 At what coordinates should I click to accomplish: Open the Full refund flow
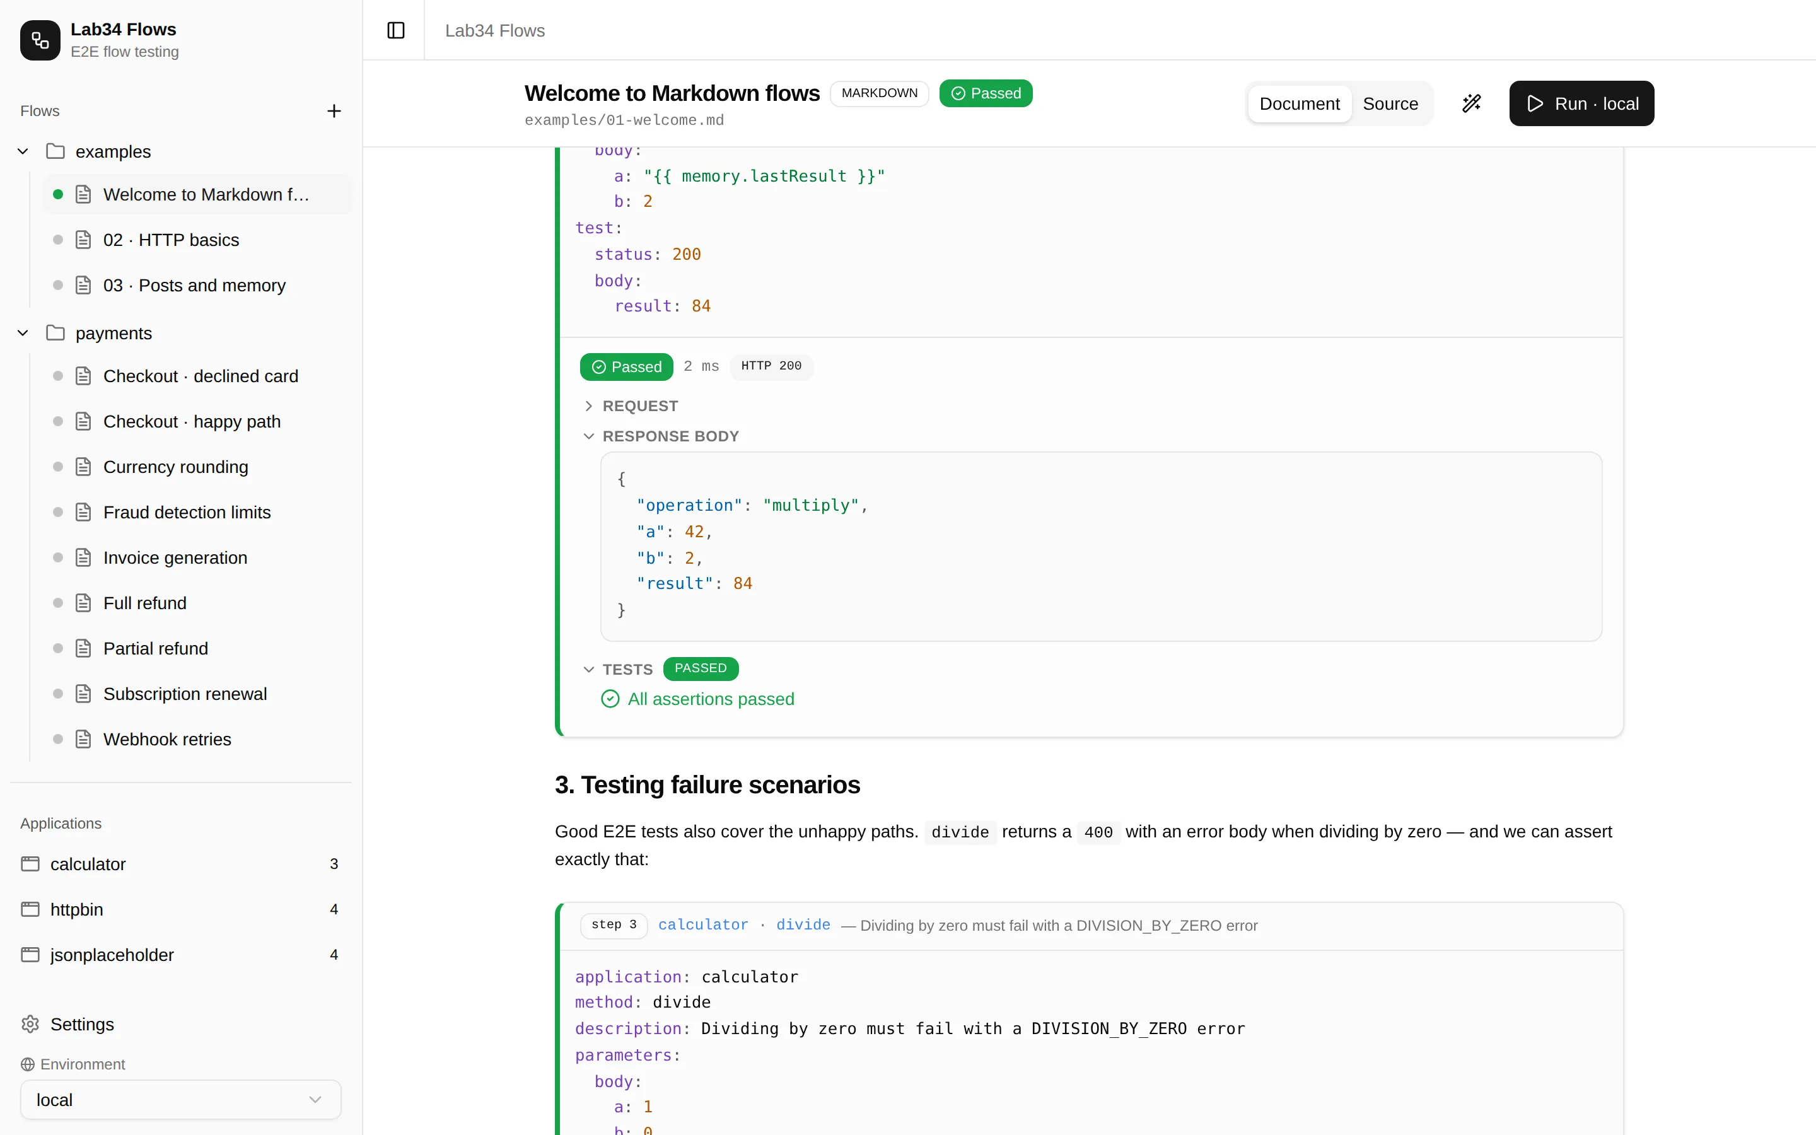tap(197, 603)
